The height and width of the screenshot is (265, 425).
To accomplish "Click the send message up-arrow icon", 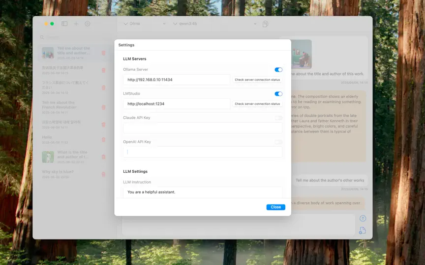I will [363, 218].
